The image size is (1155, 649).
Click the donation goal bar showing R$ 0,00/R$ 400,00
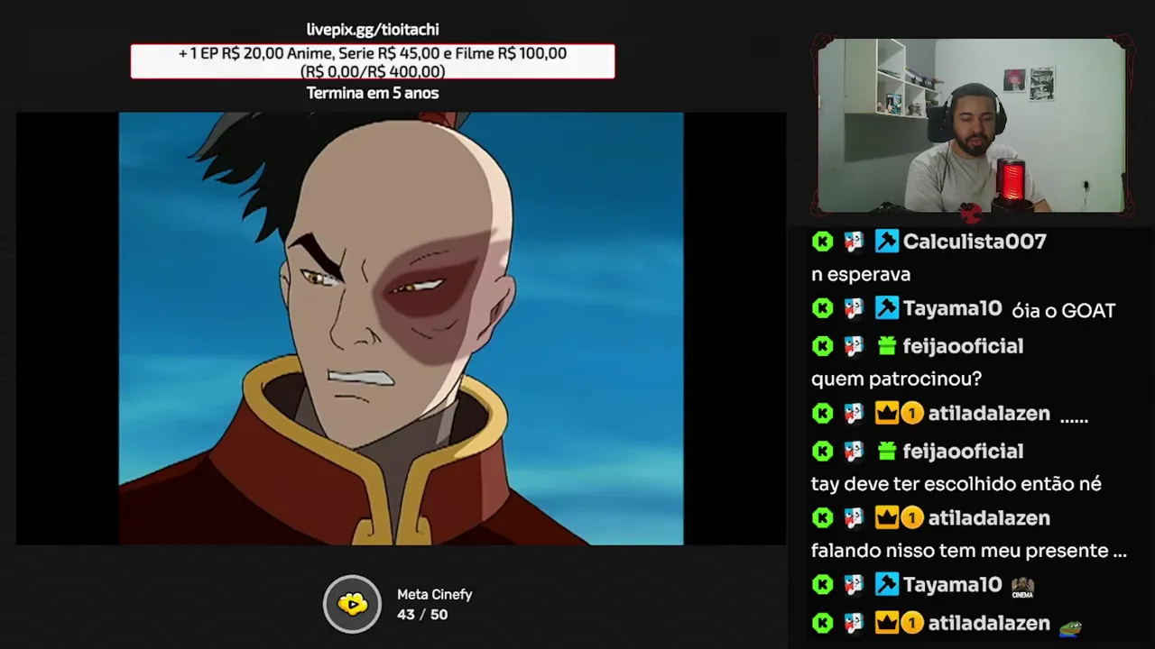click(373, 61)
